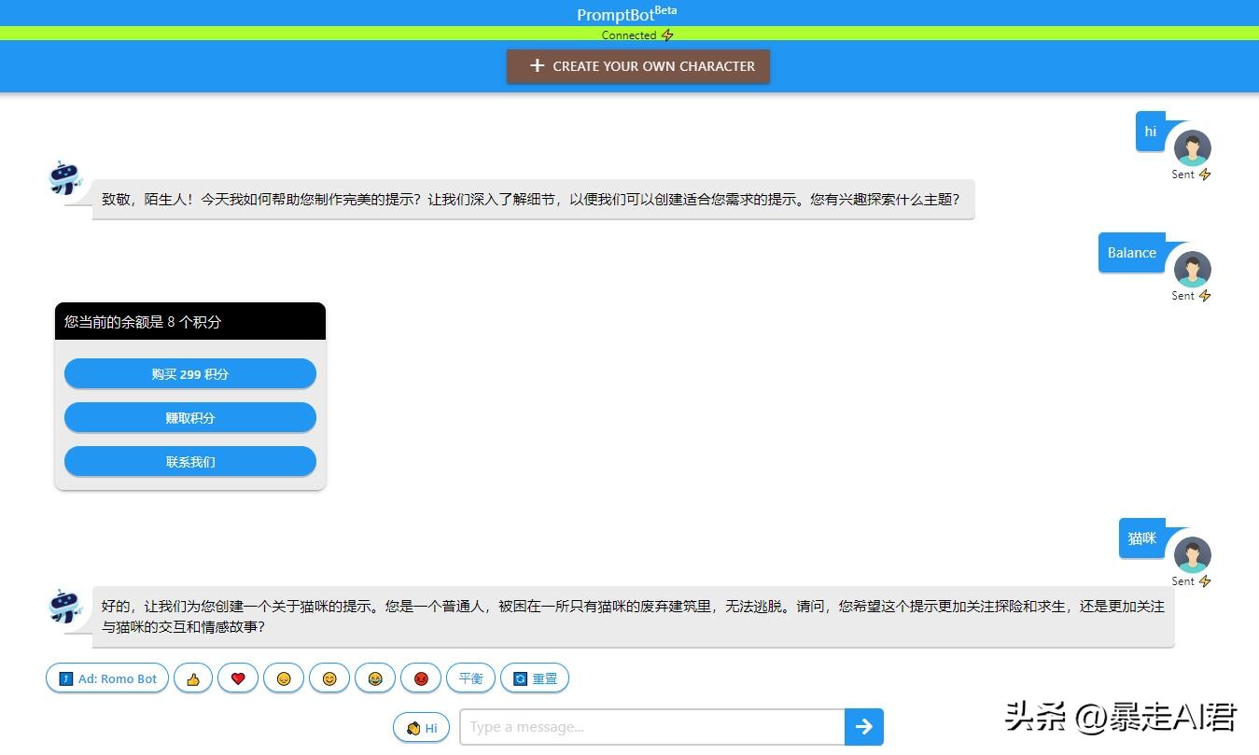Image resolution: width=1259 pixels, height=755 pixels.
Task: Click the user avatar next to 猫咪 message
Action: click(1193, 555)
